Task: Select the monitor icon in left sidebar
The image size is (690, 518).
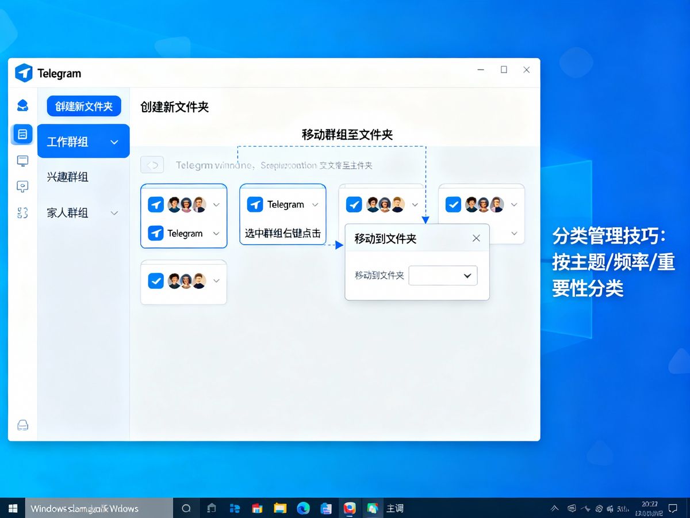Action: [x=22, y=161]
